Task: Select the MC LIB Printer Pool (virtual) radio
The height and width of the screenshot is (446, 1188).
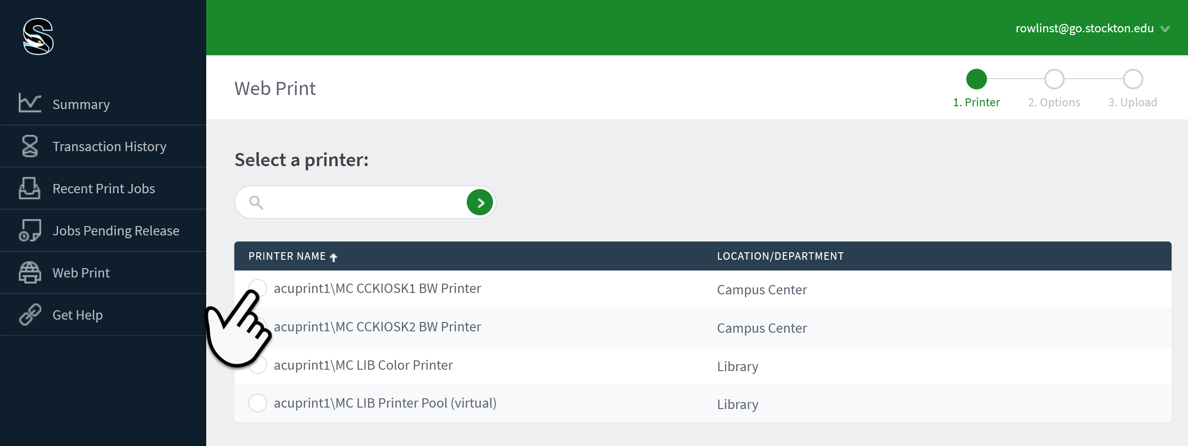Action: [258, 403]
